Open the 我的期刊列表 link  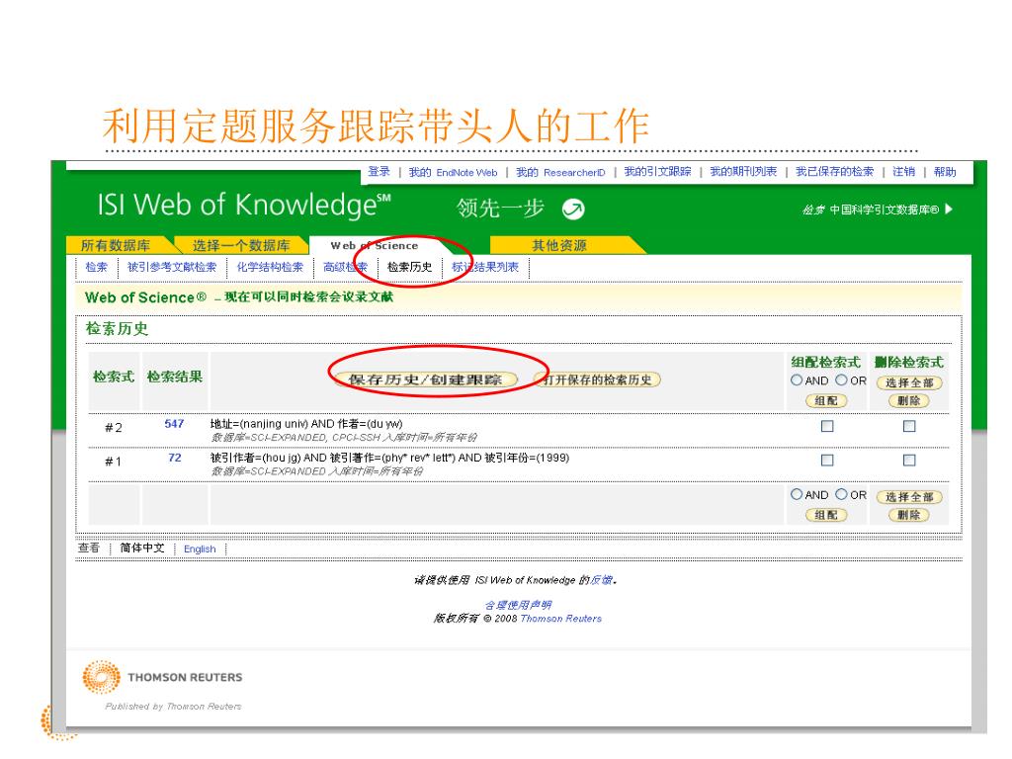tap(743, 172)
